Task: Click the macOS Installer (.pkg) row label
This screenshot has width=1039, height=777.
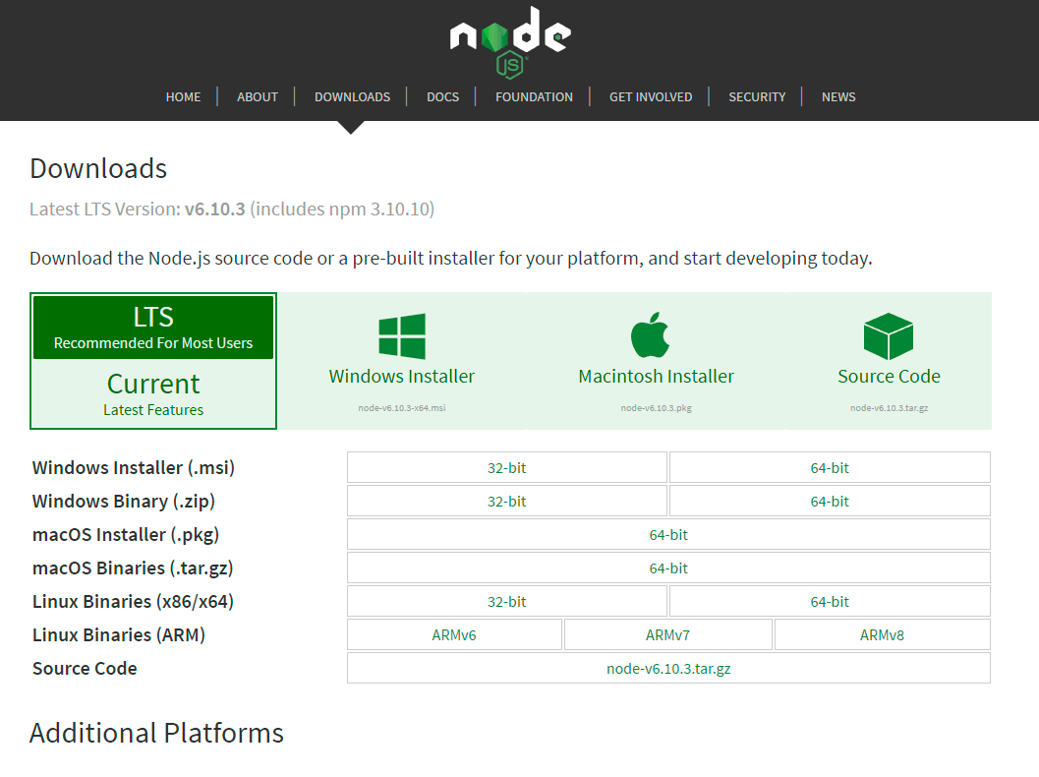Action: tap(125, 535)
